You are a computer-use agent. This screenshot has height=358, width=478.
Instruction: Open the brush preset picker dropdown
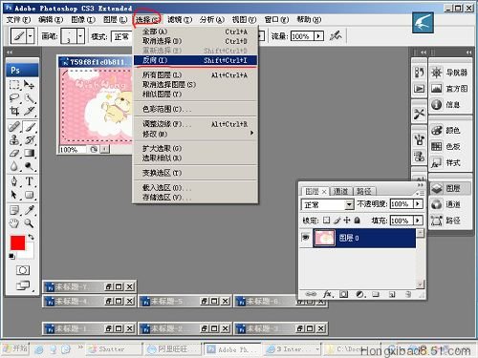(80, 36)
